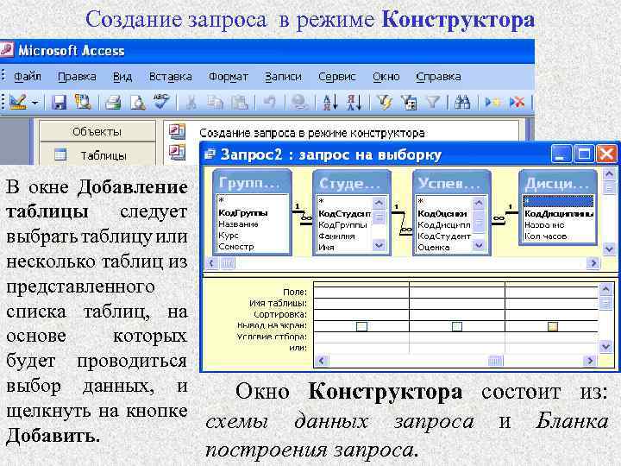The image size is (621, 466).
Task: Click the Apply Filter funnel icon
Action: coord(433,103)
